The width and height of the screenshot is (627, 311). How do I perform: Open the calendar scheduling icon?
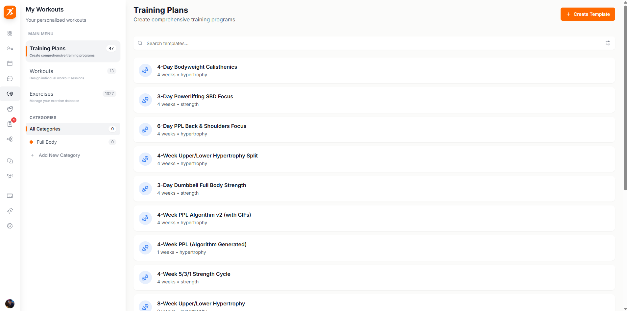(x=10, y=63)
